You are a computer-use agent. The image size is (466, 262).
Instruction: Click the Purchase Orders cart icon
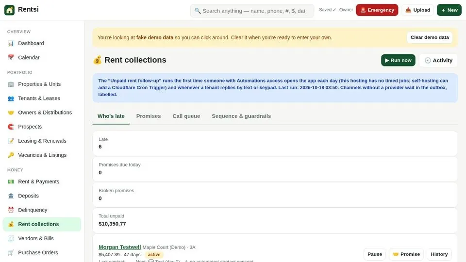click(x=11, y=252)
